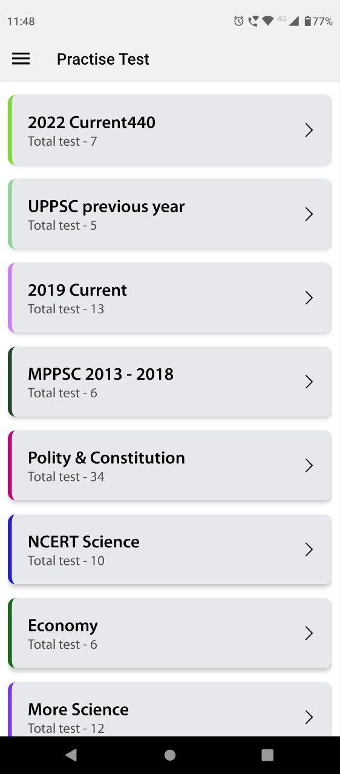Expand UPPSC previous year chevron arrow
Screen dimensions: 340x774
point(309,214)
